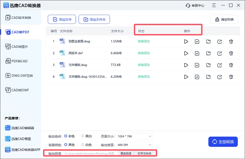Open PDF转CAD sidebar tab

(20, 61)
